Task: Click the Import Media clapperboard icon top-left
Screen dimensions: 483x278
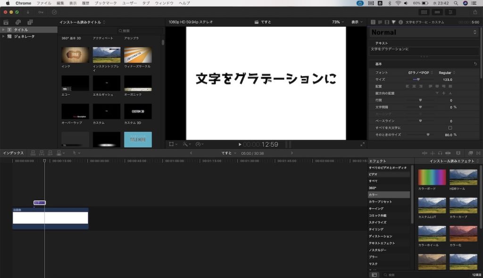Action: click(6, 22)
